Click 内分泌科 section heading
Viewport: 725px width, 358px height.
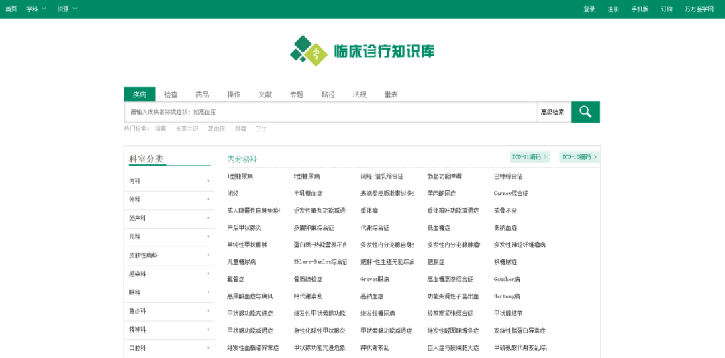tap(242, 160)
